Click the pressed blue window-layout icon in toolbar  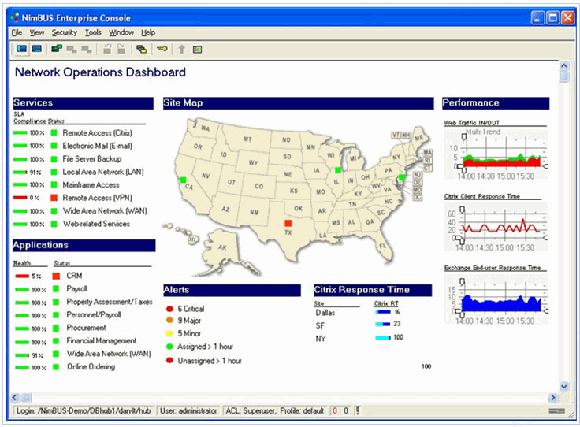pyautogui.click(x=22, y=49)
